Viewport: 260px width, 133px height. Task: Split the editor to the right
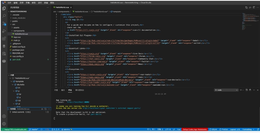click(254, 7)
